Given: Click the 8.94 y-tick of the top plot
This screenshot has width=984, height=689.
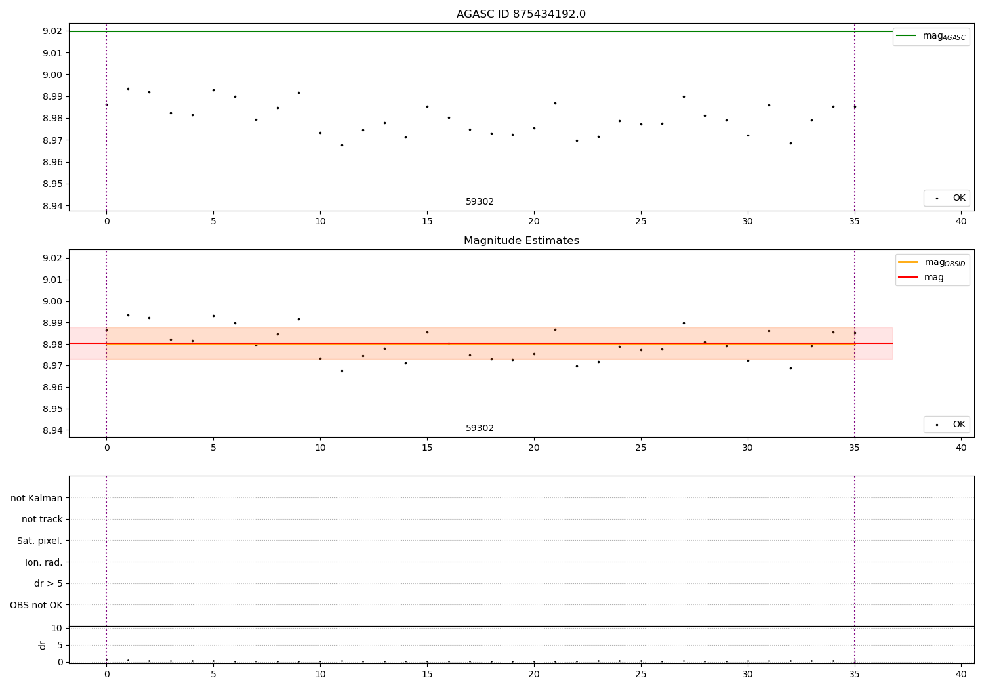Looking at the screenshot, I should pyautogui.click(x=52, y=206).
